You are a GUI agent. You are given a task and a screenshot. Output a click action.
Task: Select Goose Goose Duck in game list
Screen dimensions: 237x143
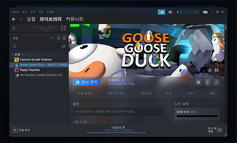coord(39,65)
